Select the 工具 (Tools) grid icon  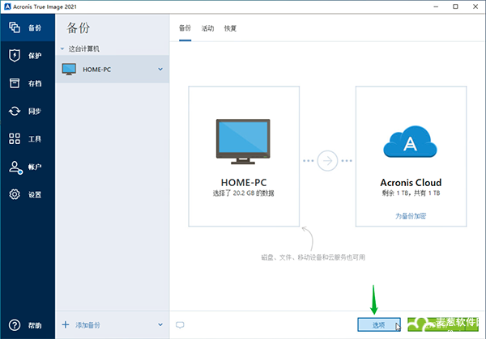pos(15,139)
